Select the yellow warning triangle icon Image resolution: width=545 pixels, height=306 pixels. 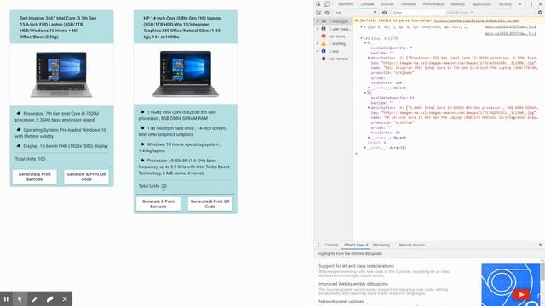pos(324,43)
